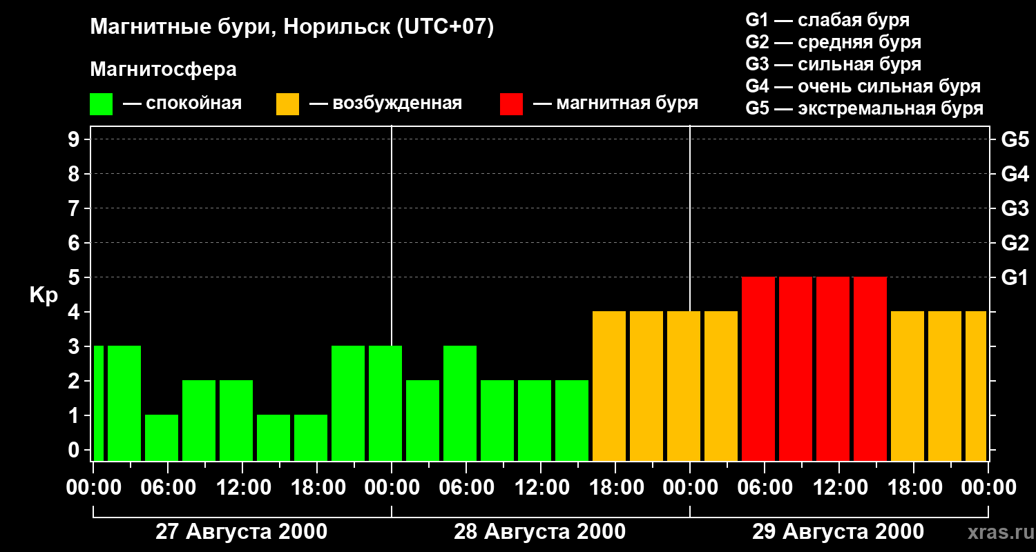The width and height of the screenshot is (1036, 552).
Task: Click the Kp axis value 7
Action: click(75, 208)
